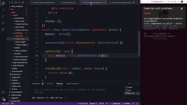Expand the node_modules folder
Image resolution: width=187 pixels, height=105 pixels.
pyautogui.click(x=17, y=6)
